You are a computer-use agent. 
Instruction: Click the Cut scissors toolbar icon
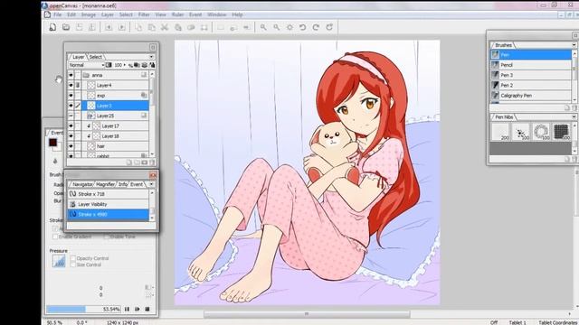pyautogui.click(x=165, y=27)
